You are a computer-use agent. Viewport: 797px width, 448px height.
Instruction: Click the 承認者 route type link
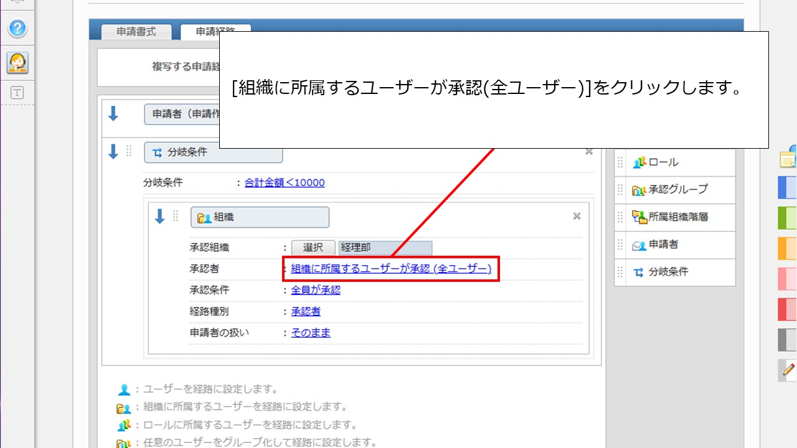tap(306, 311)
